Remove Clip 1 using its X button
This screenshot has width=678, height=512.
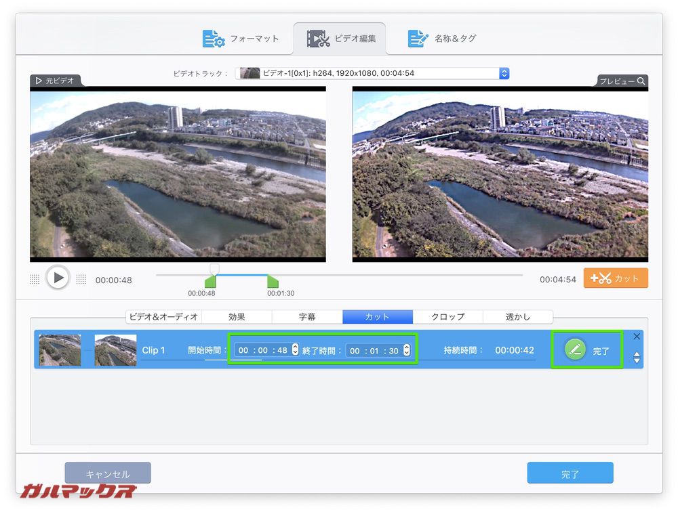[x=636, y=336]
